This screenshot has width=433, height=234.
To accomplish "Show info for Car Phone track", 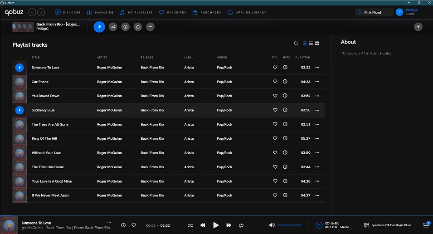I will [285, 82].
